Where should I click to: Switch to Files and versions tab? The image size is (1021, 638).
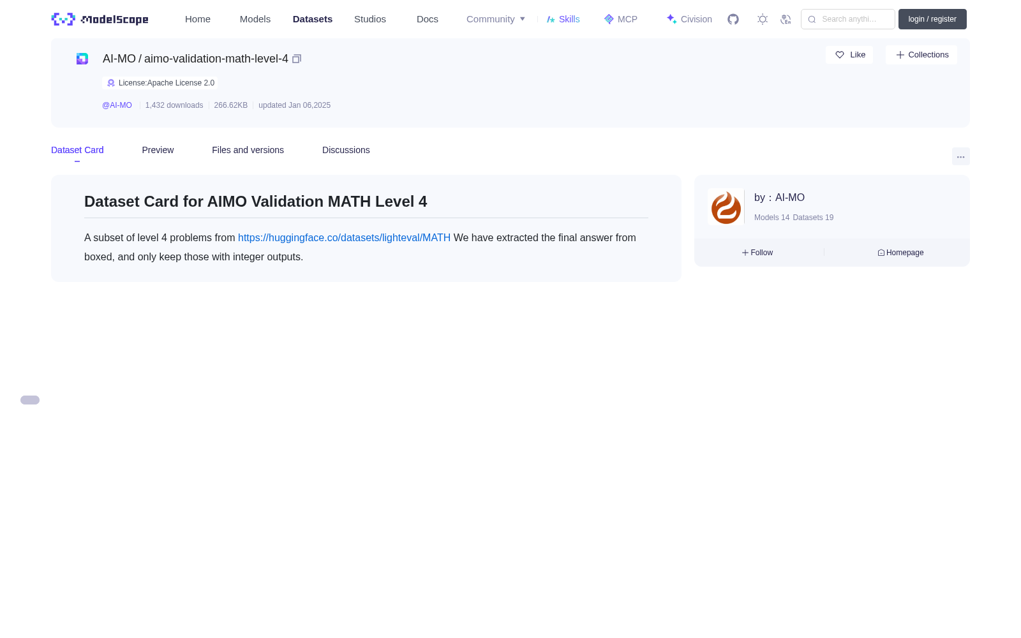pyautogui.click(x=248, y=150)
